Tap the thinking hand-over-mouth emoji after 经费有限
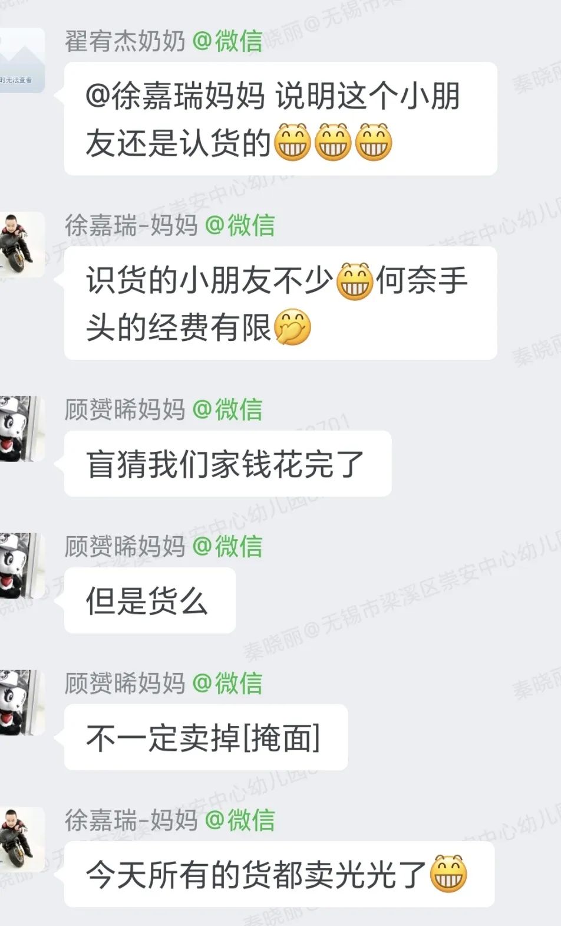The width and height of the screenshot is (561, 926). click(293, 327)
